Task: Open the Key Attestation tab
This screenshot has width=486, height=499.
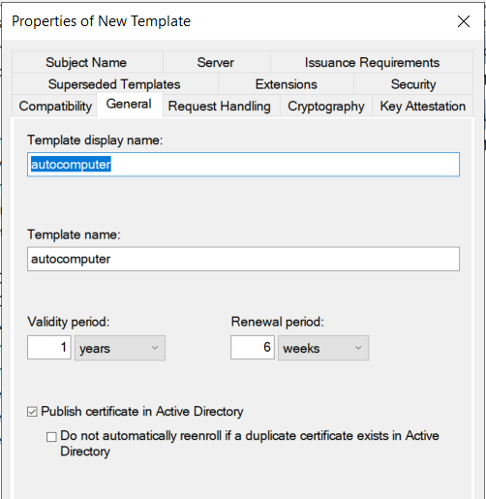Action: (423, 106)
